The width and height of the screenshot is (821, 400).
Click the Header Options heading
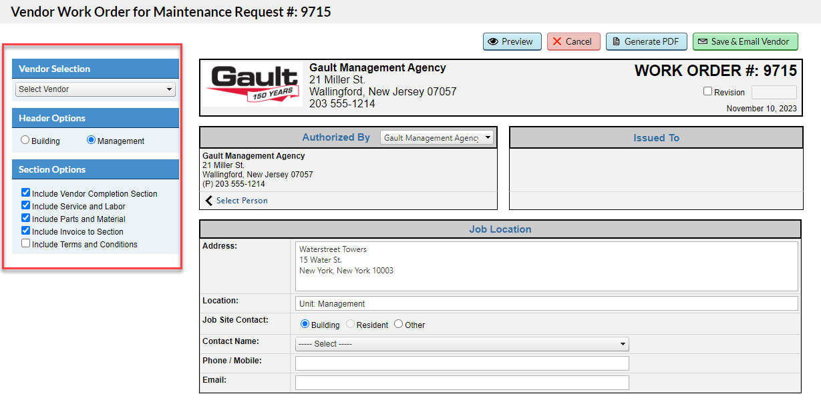coord(96,118)
